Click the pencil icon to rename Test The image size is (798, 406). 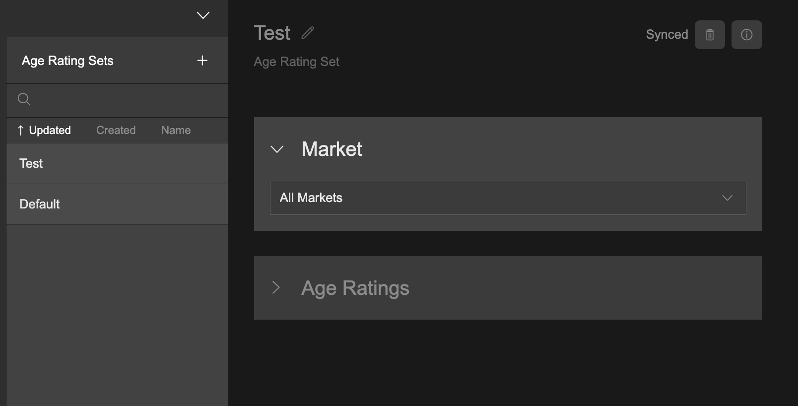(x=308, y=33)
